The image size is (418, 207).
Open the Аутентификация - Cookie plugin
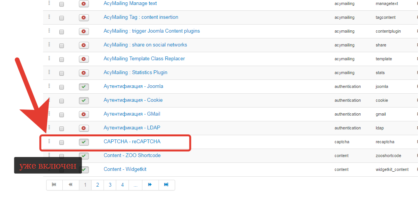133,100
